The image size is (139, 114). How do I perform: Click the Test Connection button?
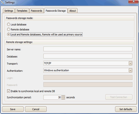coord(119,97)
